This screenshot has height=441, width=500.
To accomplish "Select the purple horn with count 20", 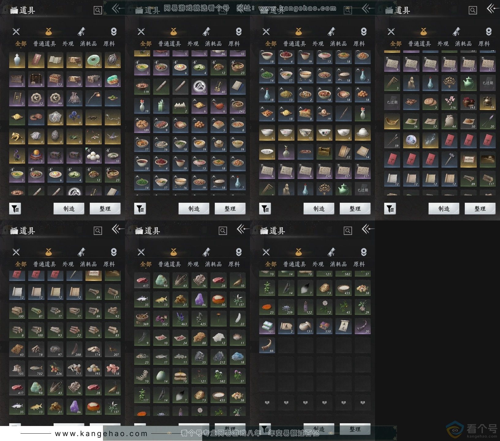I will pyautogui.click(x=363, y=326).
